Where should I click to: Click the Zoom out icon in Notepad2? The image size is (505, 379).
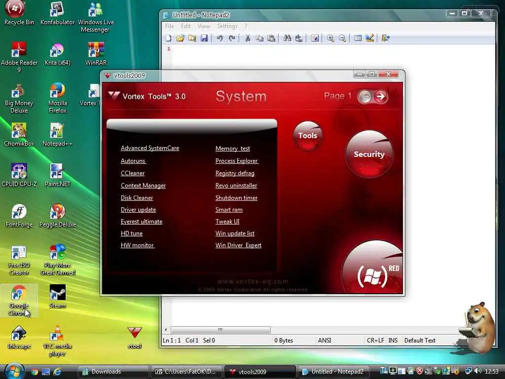[x=342, y=38]
